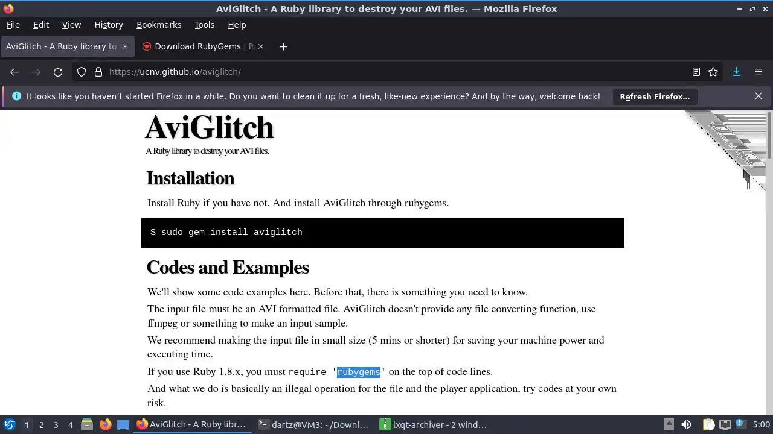This screenshot has width=773, height=434.
Task: Switch to workspace 2
Action: (x=41, y=425)
